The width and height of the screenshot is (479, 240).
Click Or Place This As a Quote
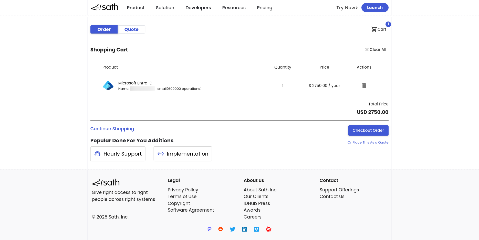(368, 143)
